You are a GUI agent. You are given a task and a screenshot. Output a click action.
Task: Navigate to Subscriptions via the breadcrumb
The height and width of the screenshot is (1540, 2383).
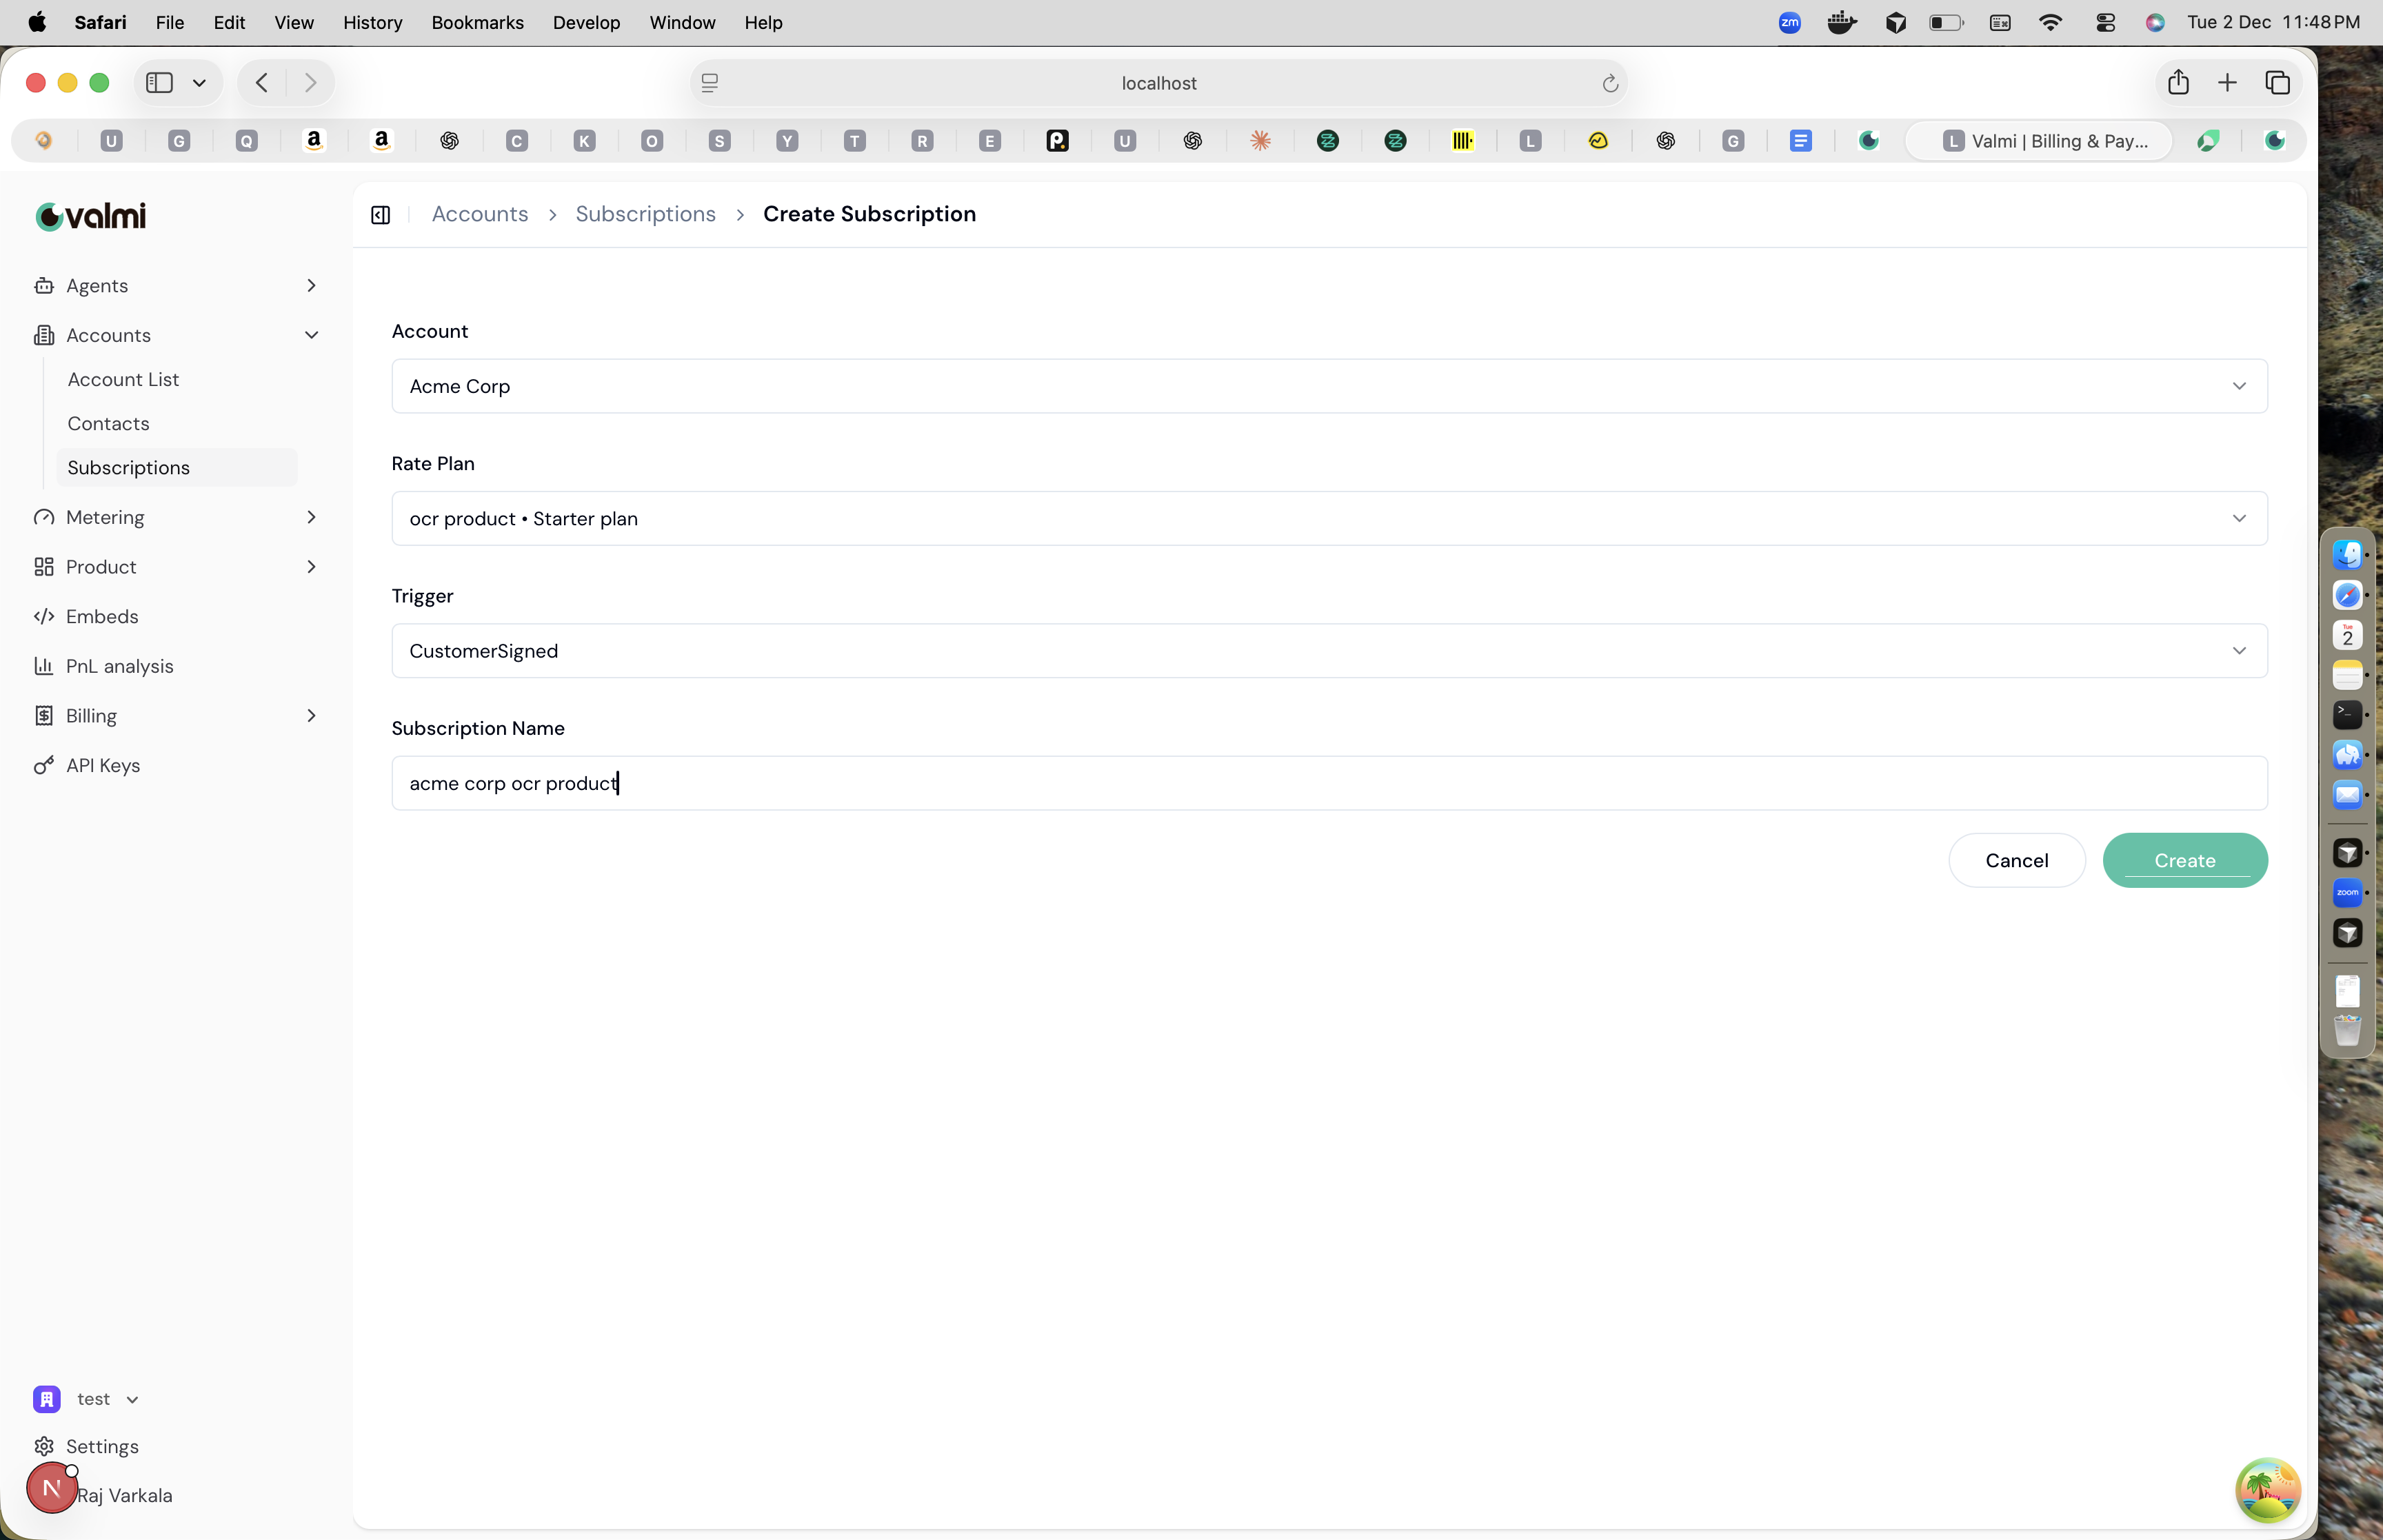(644, 213)
